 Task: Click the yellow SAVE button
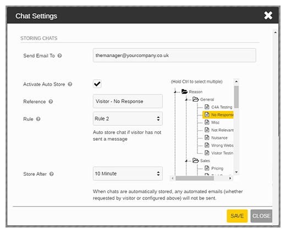[237, 216]
